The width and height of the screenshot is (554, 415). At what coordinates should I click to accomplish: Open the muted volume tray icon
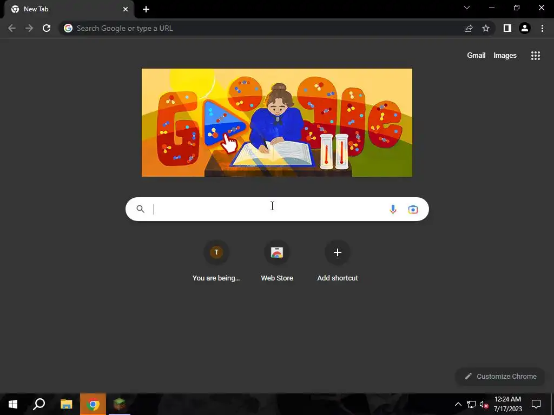pos(484,404)
